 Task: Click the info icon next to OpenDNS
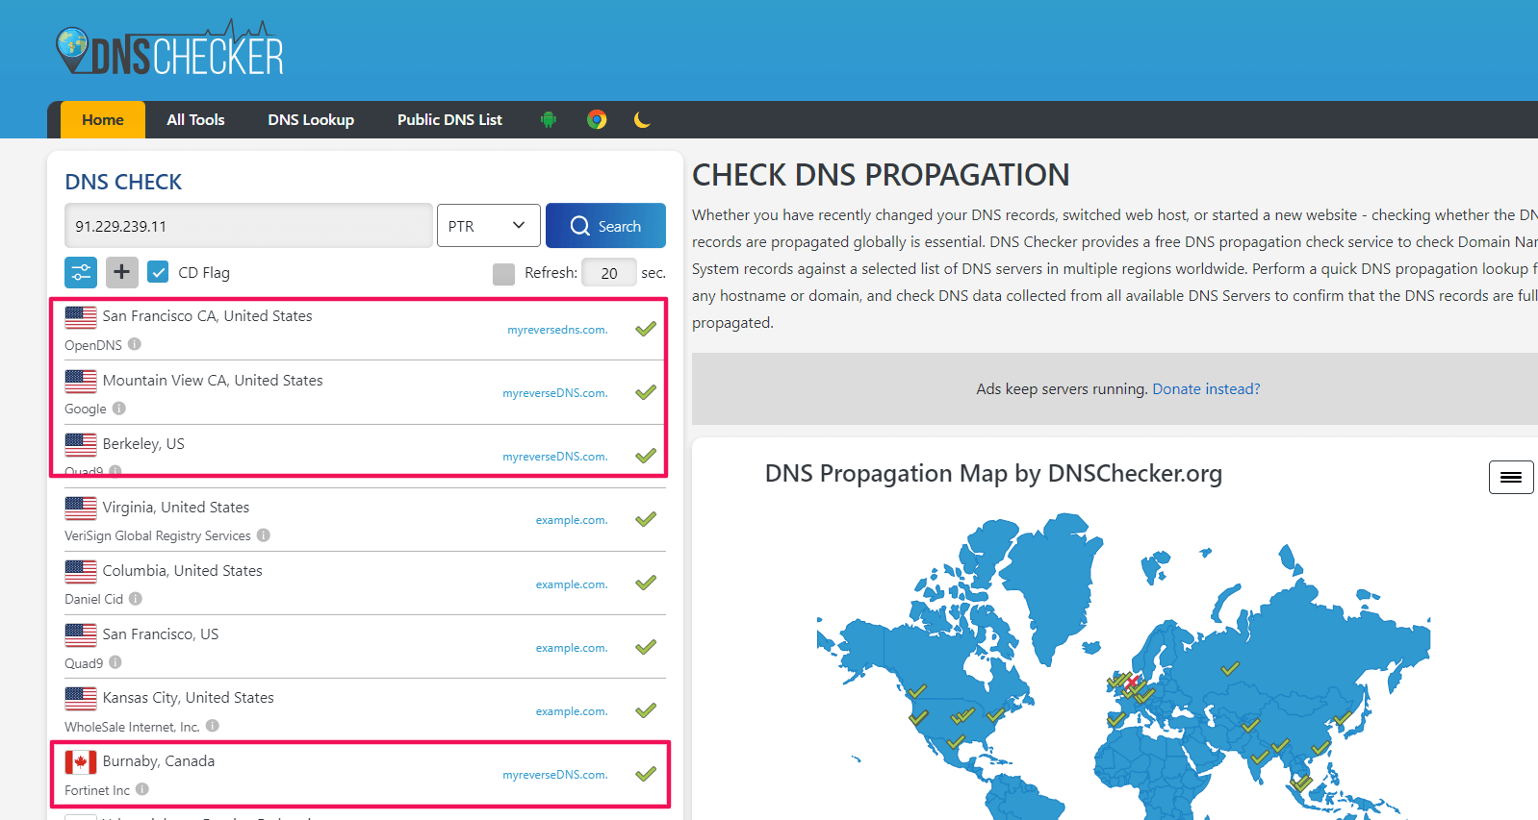pos(135,344)
